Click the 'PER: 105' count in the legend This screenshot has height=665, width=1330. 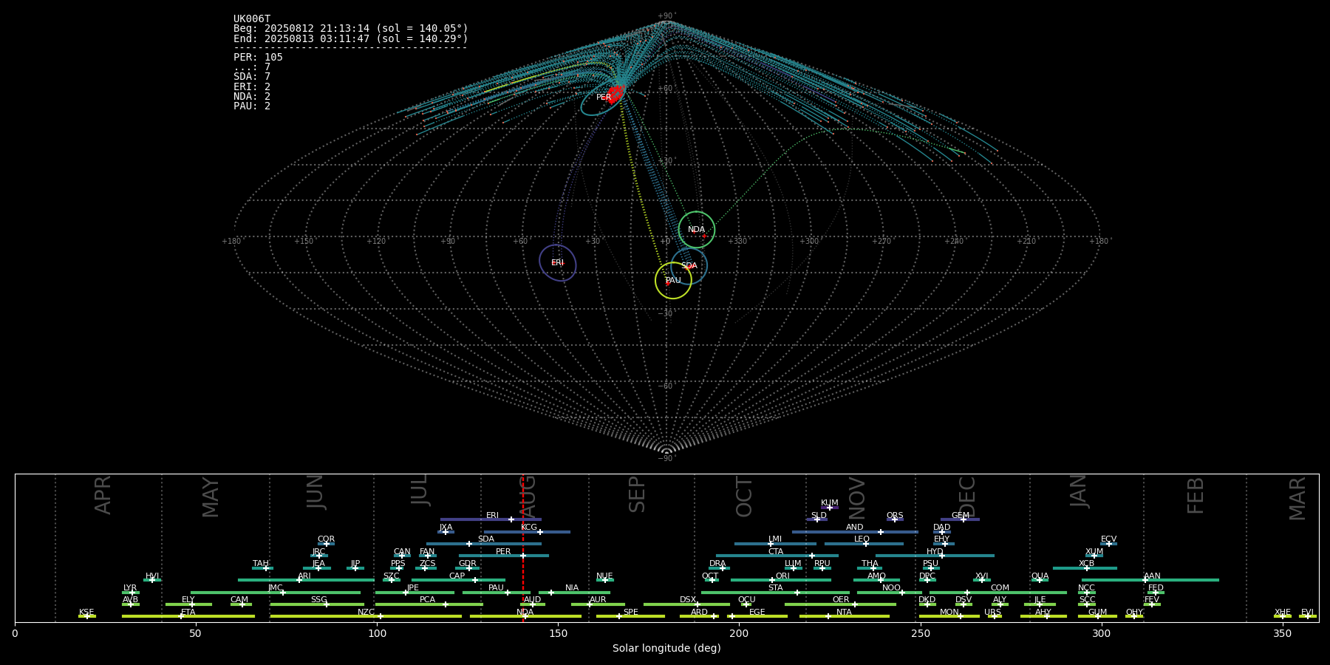(258, 57)
